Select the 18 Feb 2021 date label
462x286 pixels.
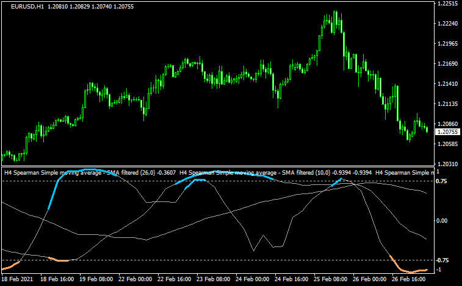point(19,279)
